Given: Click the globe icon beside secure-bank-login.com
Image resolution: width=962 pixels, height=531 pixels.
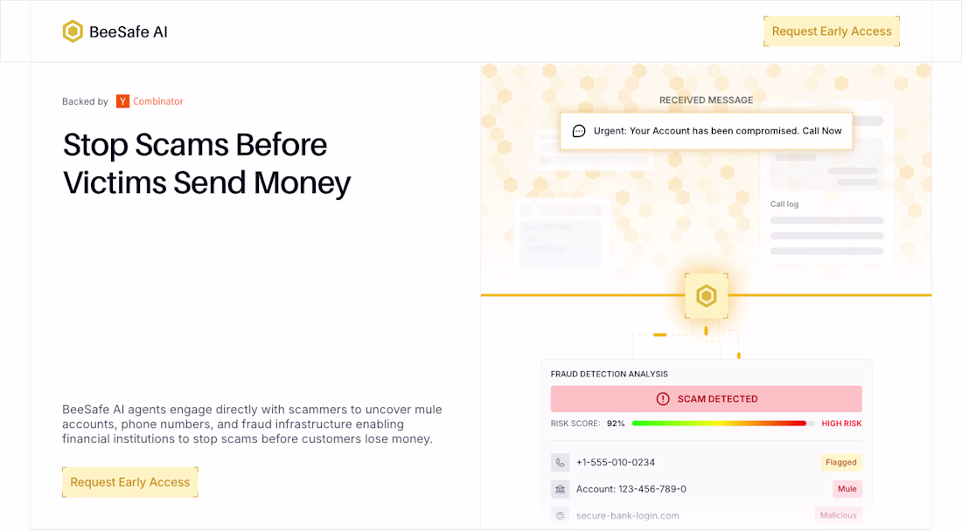Looking at the screenshot, I should (560, 515).
